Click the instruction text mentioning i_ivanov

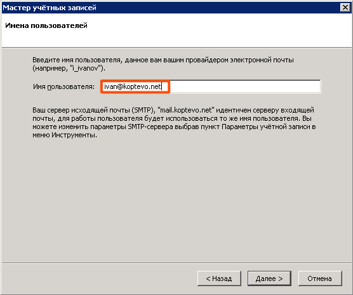(163, 64)
